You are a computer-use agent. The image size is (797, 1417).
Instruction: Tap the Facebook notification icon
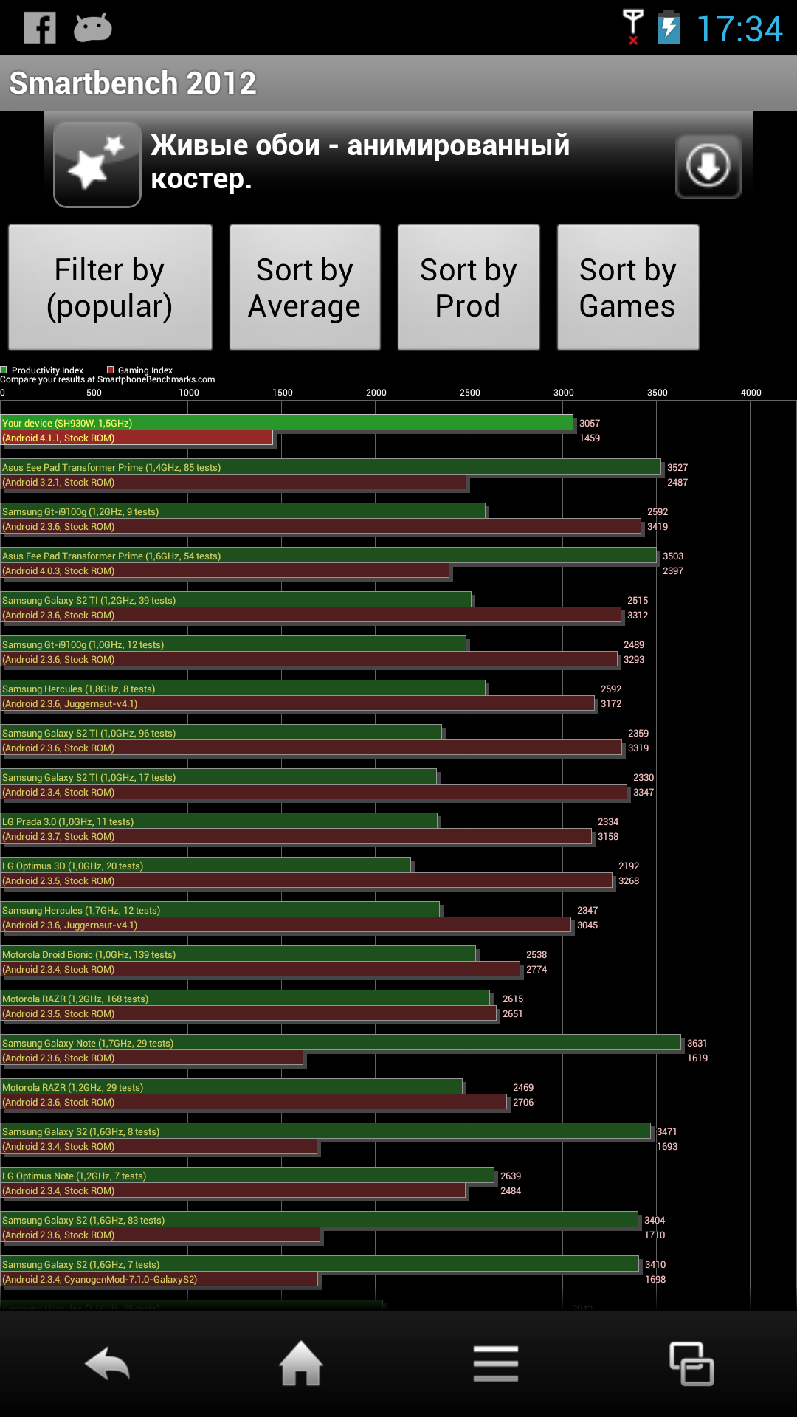(x=40, y=28)
